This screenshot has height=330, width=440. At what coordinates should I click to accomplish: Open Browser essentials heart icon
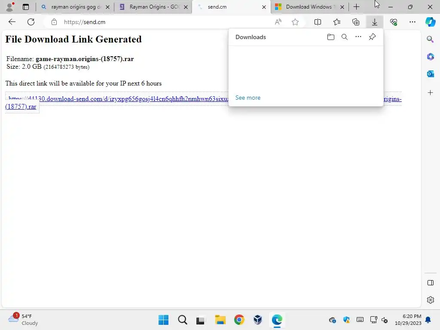coord(394,22)
